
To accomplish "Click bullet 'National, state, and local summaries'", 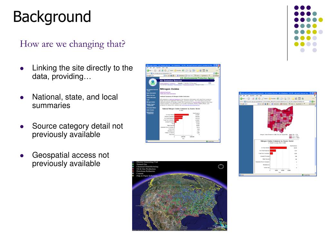I will [x=75, y=101].
